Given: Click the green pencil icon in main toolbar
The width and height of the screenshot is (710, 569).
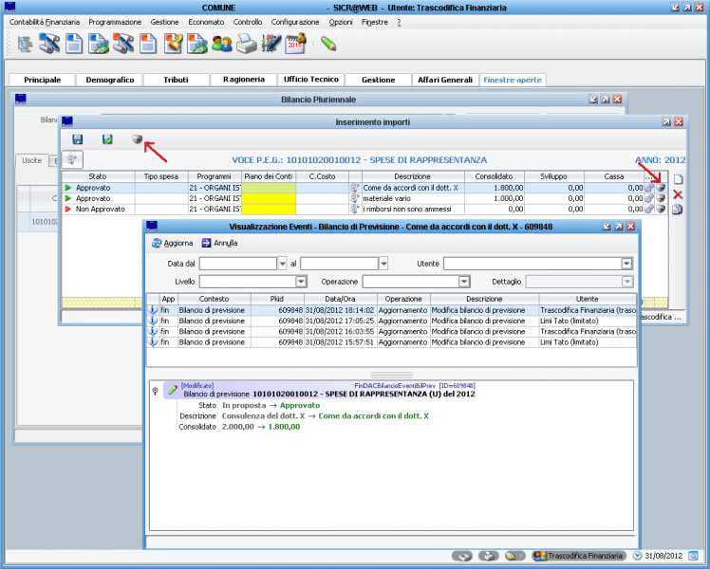Looking at the screenshot, I should pyautogui.click(x=328, y=44).
